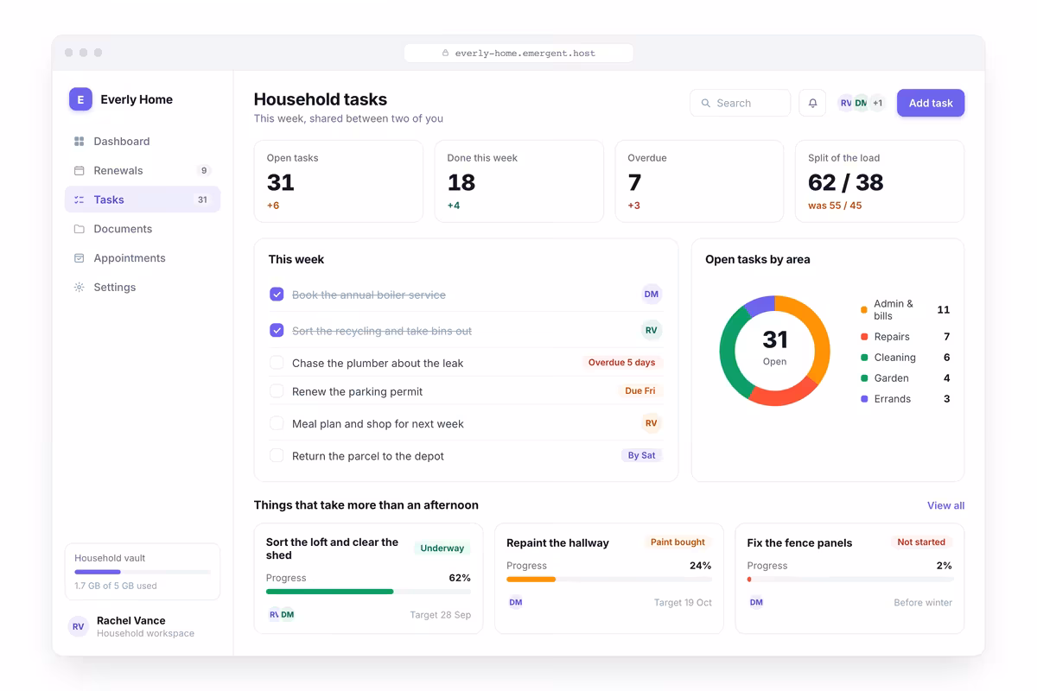This screenshot has width=1037, height=691.
Task: Click Rachel Vance's RV avatar in the sidebar footer
Action: click(79, 627)
